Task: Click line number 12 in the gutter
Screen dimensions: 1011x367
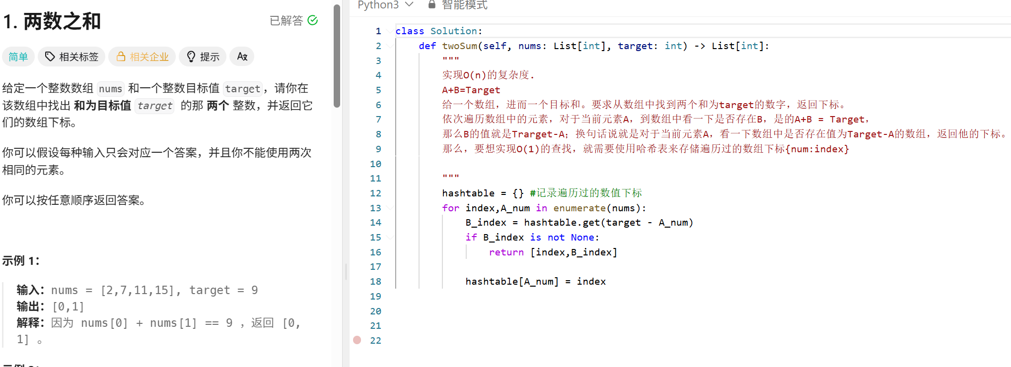Action: click(375, 193)
